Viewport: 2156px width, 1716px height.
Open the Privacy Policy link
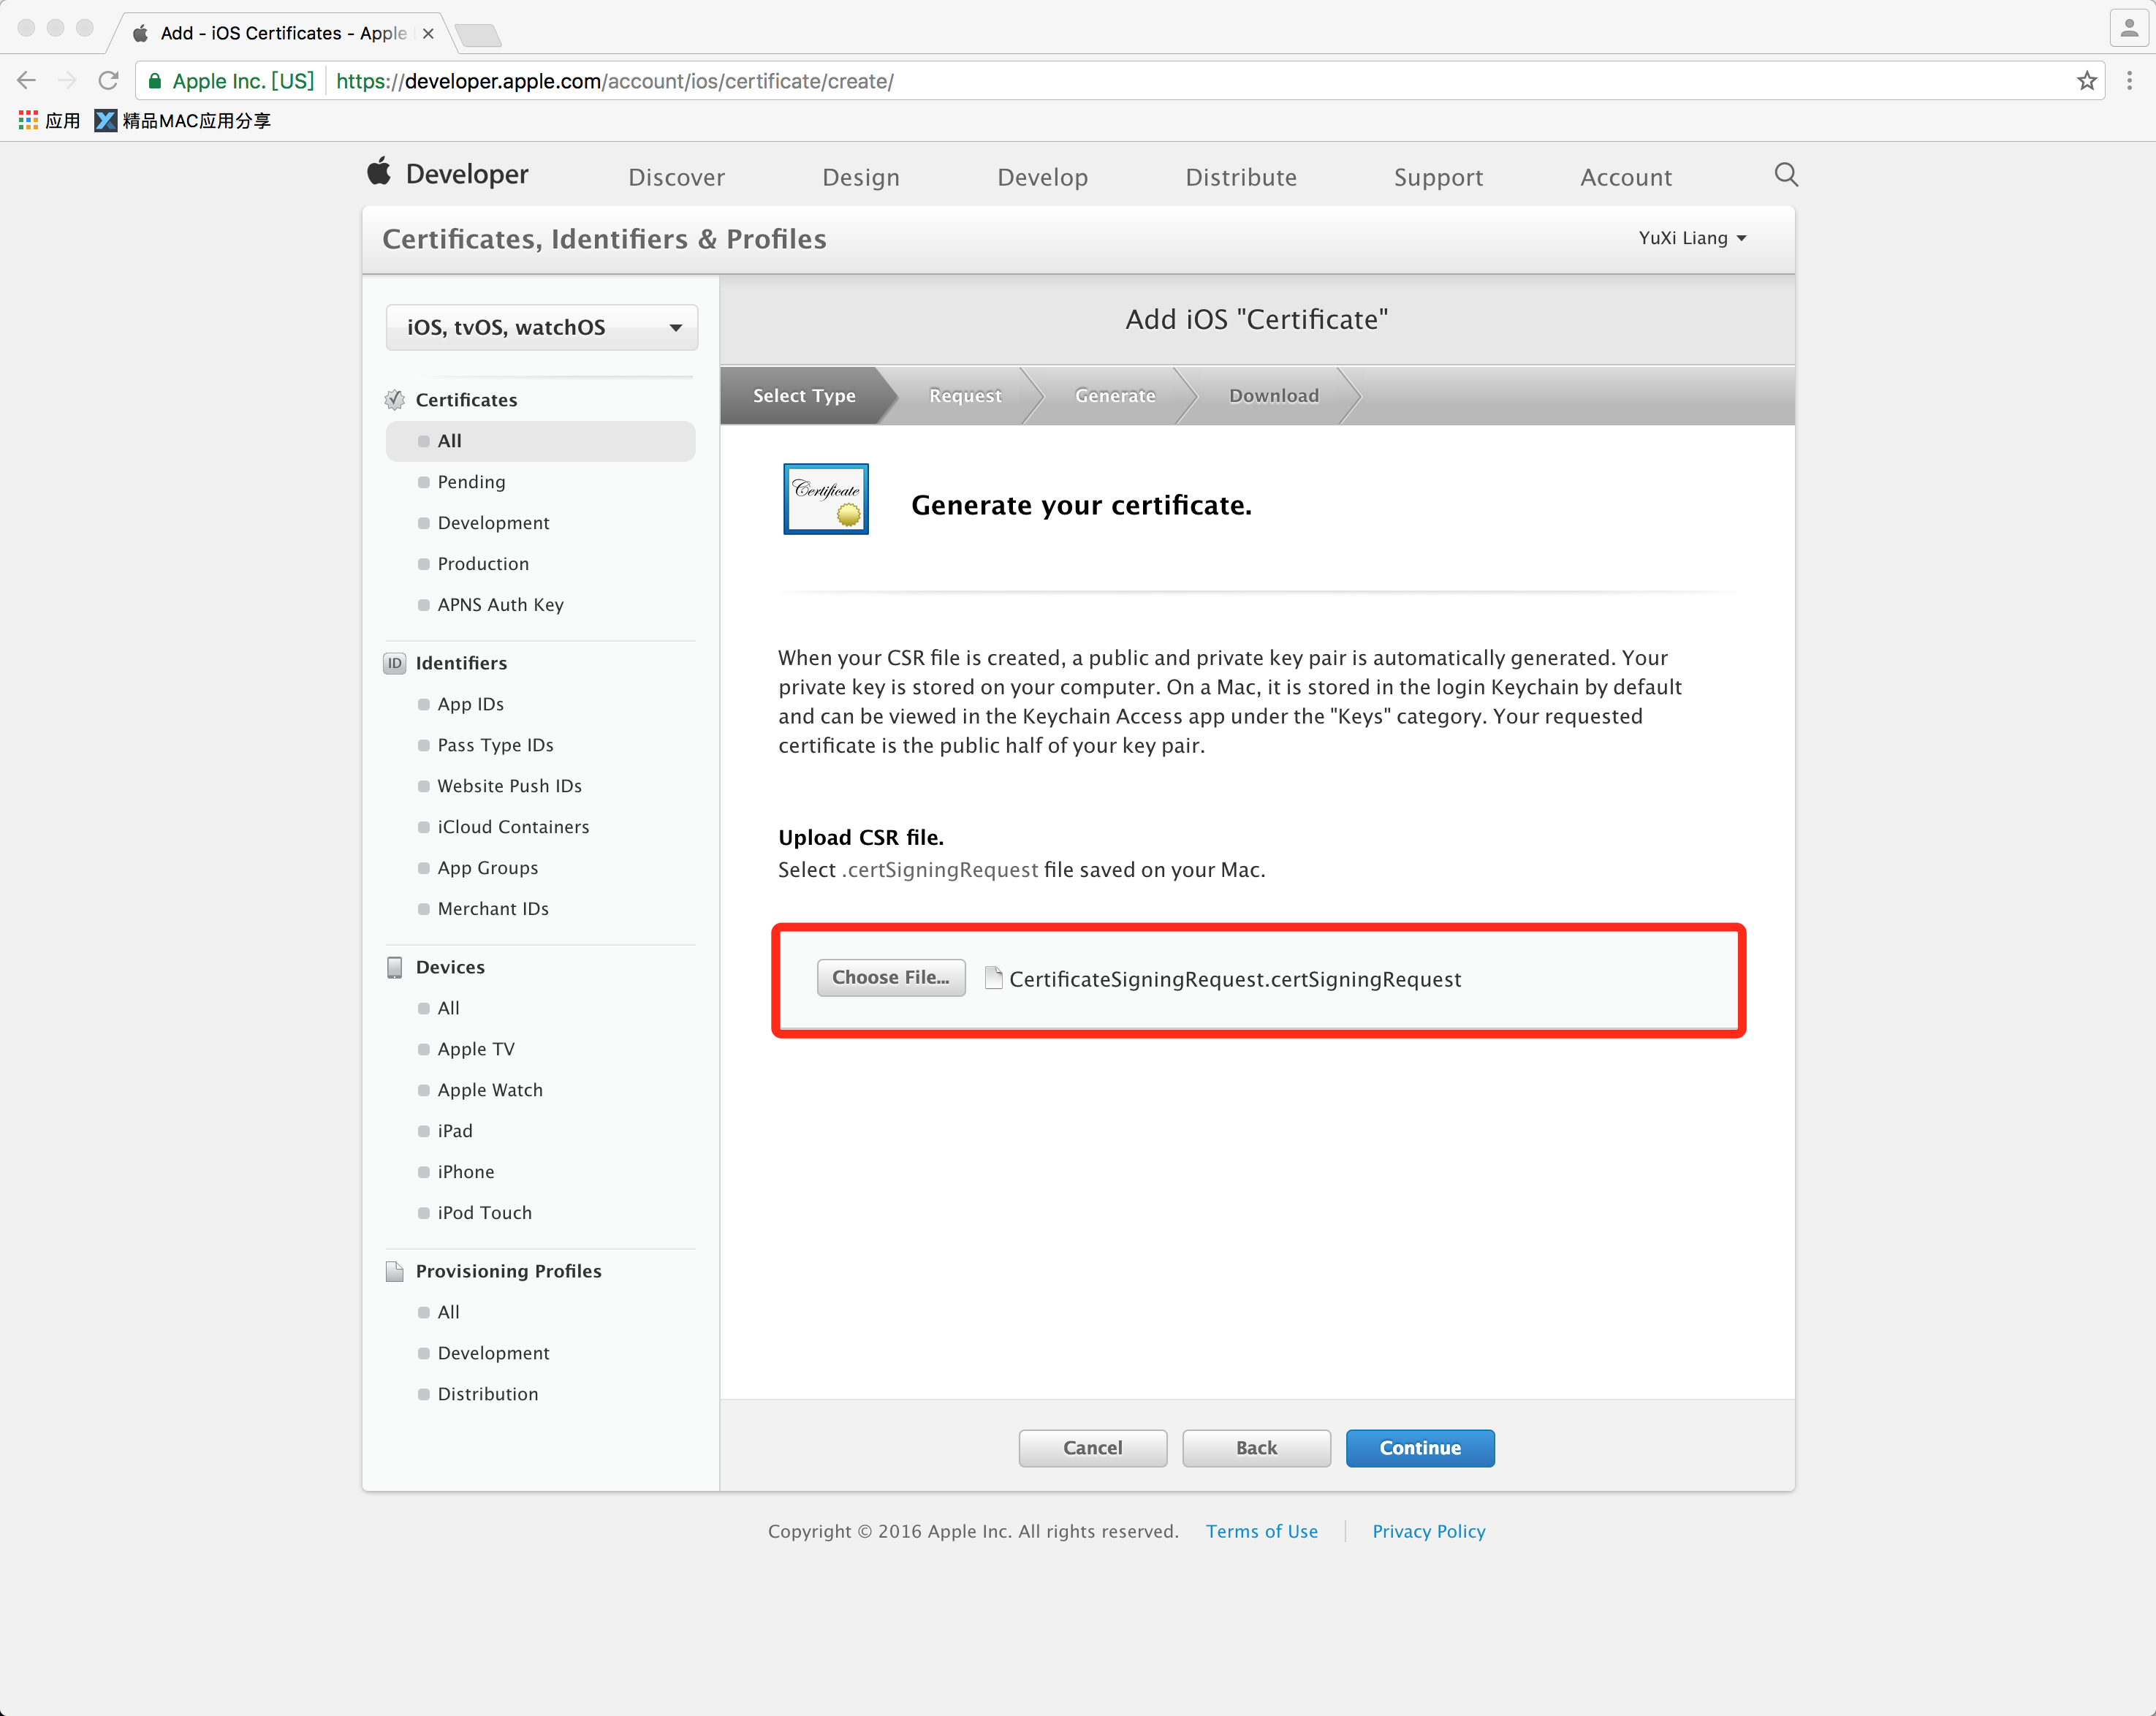coord(1428,1531)
